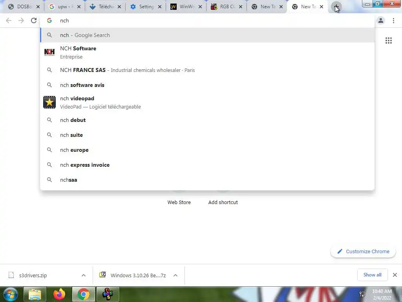This screenshot has width=402, height=302.
Task: Open the Google apps grid
Action: coord(388,41)
